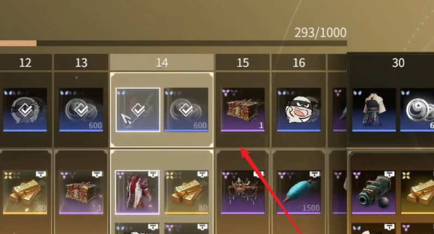Click the level 14 red coat premium reward
This screenshot has width=434, height=234.
[137, 192]
